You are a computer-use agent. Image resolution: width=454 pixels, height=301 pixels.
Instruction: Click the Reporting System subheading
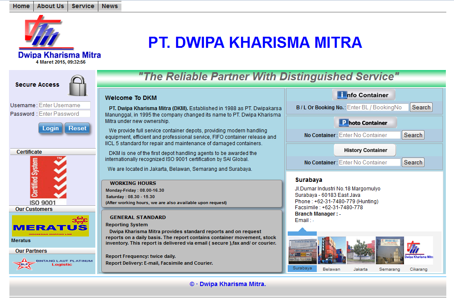127,225
